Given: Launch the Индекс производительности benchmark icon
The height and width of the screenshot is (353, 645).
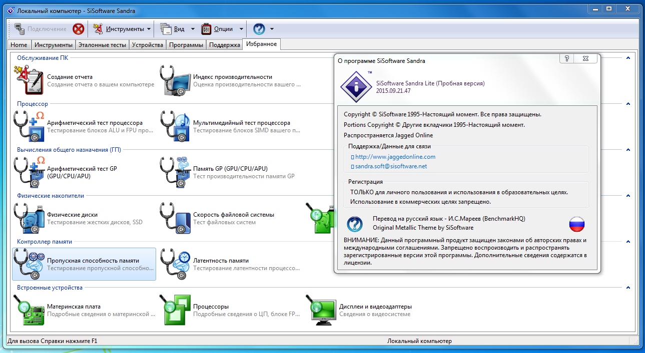Looking at the screenshot, I should point(175,80).
